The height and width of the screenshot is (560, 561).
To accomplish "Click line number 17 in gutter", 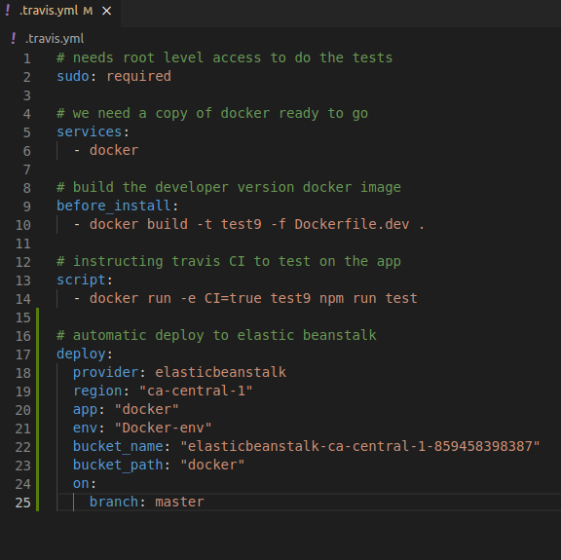I will click(x=23, y=355).
